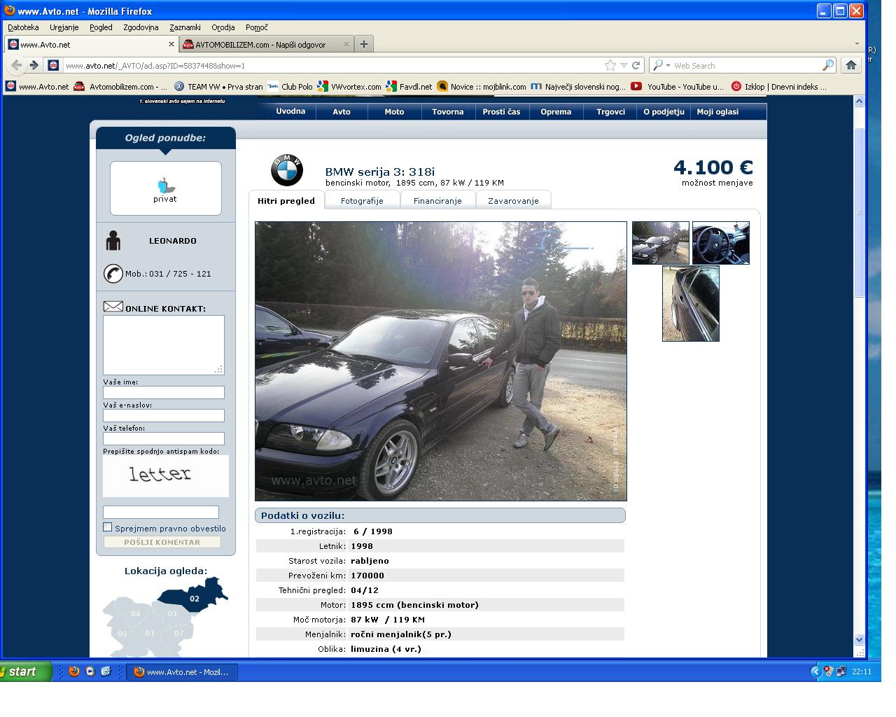Click the envelope icon by ONLINE KONTAKT
The image size is (896, 717).
tap(113, 307)
